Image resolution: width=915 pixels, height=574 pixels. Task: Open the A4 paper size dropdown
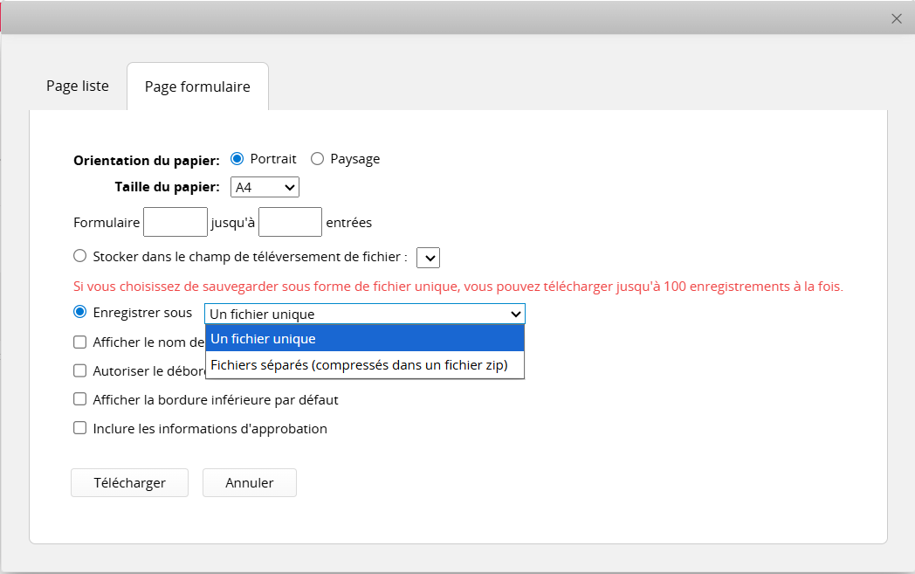265,187
